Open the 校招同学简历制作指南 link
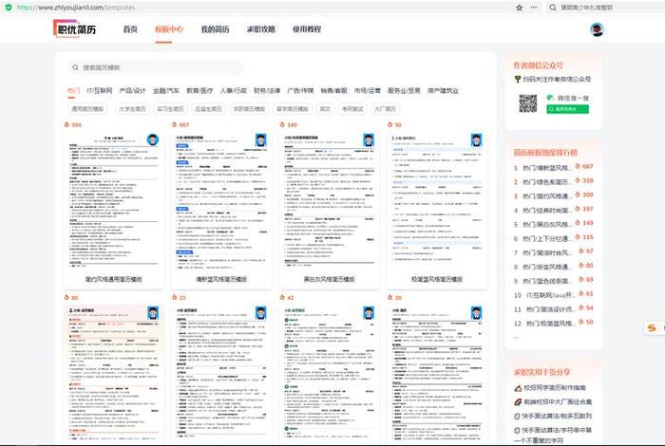The width and height of the screenshot is (665, 446). [550, 387]
